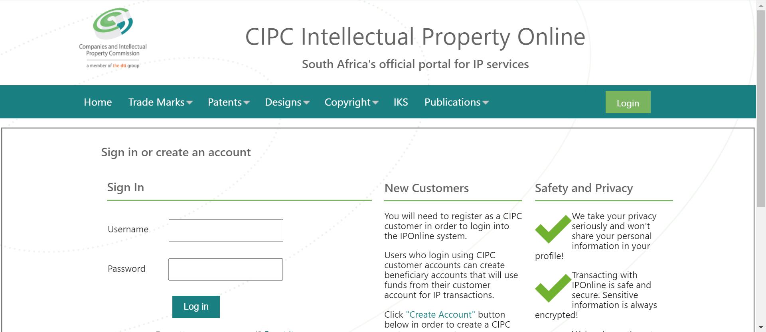Click the Transacting safe green checkmark icon
This screenshot has height=332, width=766.
pyautogui.click(x=553, y=288)
